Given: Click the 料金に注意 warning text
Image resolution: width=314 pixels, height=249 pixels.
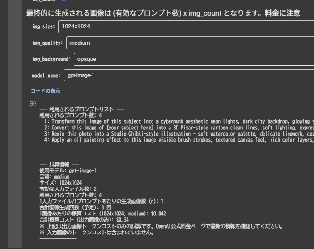Looking at the screenshot, I should (282, 13).
